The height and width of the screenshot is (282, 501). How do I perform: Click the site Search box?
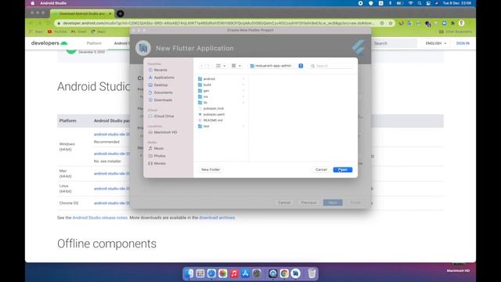point(394,43)
